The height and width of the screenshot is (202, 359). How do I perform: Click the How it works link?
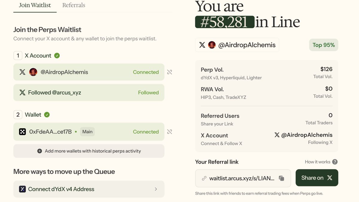coord(318,162)
